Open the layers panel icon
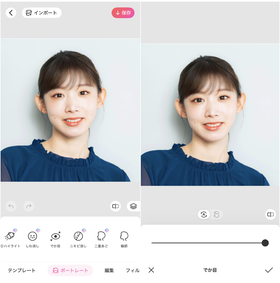The width and height of the screenshot is (280, 283). [x=133, y=206]
